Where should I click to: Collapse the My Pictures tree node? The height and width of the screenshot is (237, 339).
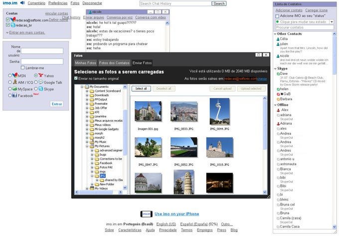pyautogui.click(x=87, y=146)
